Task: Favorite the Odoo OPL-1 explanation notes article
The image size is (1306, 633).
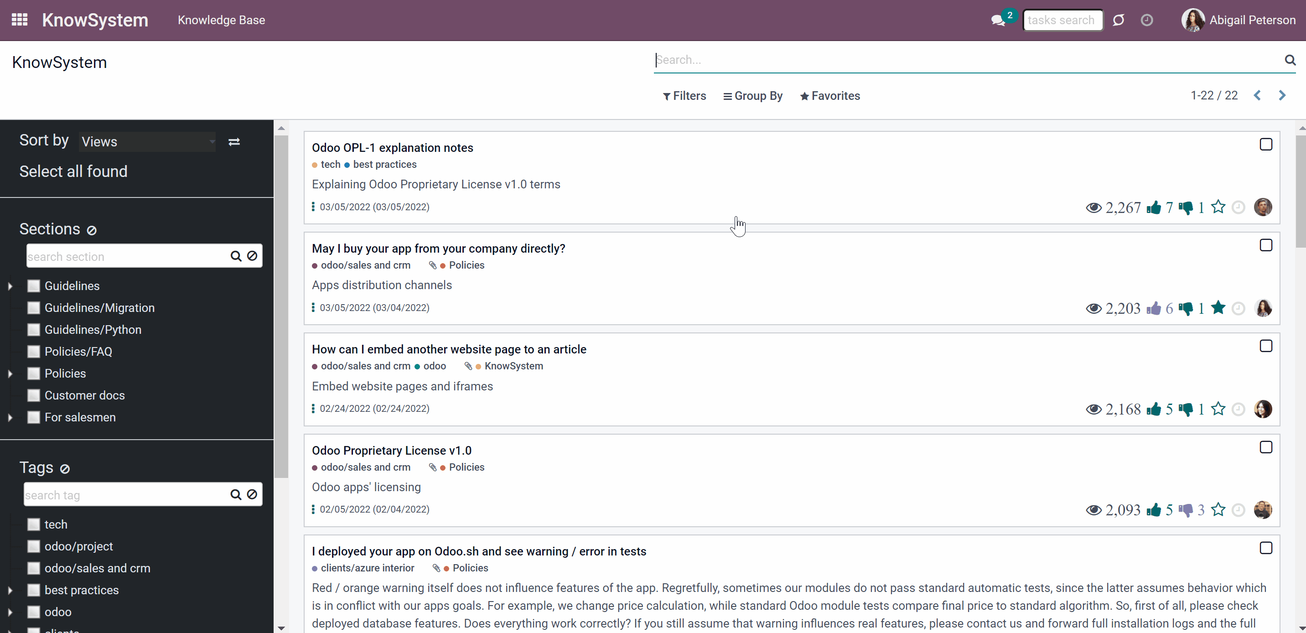Action: (x=1218, y=207)
